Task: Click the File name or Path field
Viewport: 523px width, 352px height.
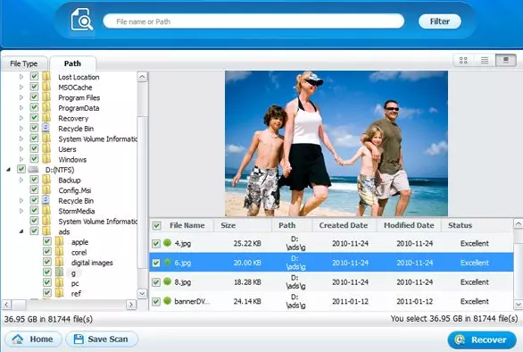Action: tap(253, 21)
